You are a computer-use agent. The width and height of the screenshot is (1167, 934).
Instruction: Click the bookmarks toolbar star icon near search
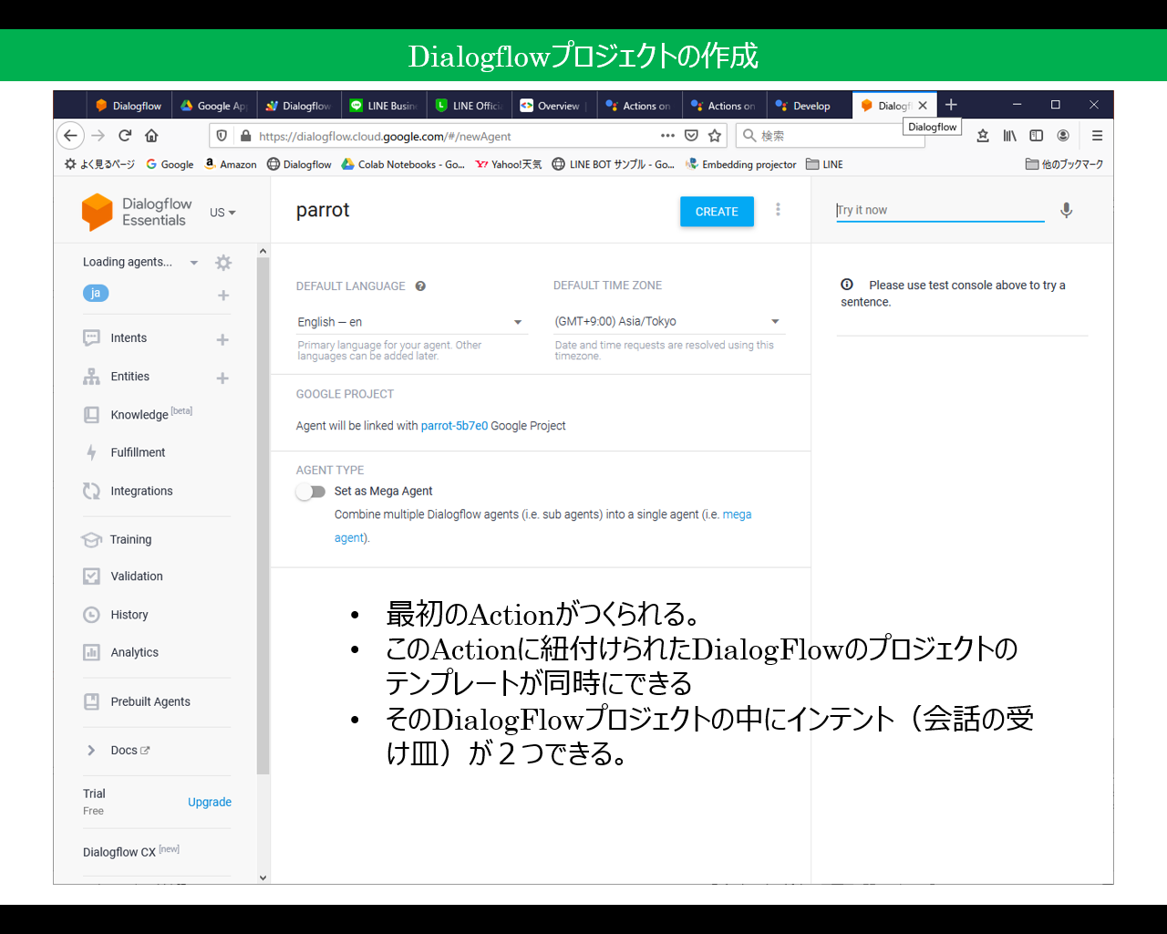pos(983,136)
